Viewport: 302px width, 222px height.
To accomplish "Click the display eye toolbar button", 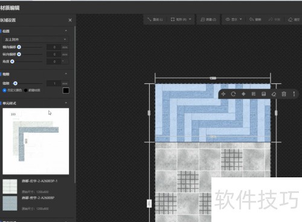I will coord(231,19).
